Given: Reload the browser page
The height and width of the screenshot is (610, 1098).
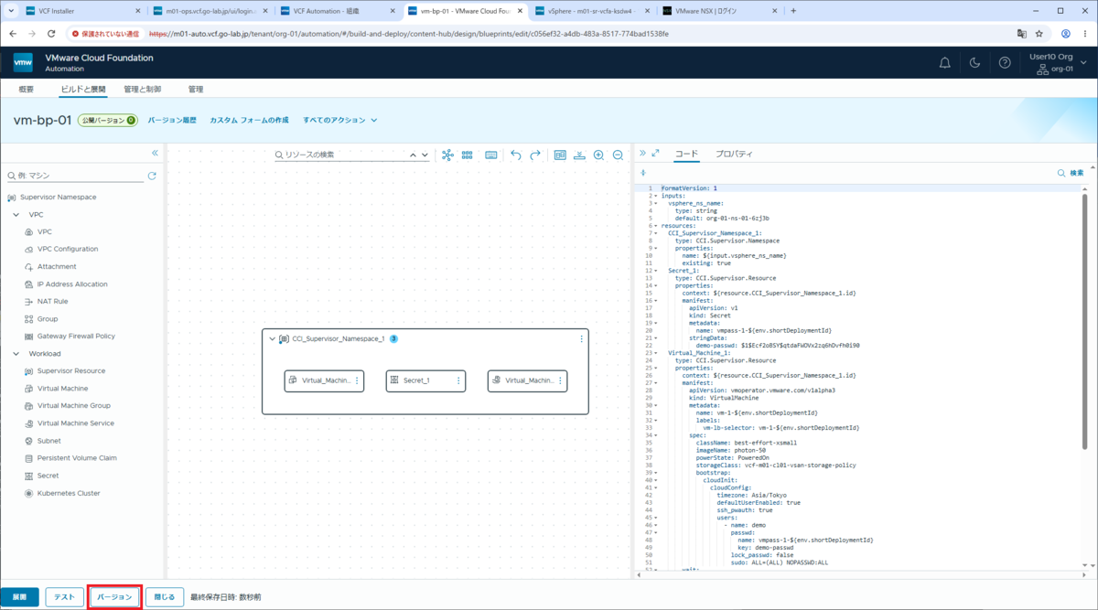Looking at the screenshot, I should pos(51,34).
